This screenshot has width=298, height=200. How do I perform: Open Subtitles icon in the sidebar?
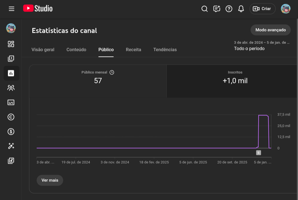pos(11,102)
